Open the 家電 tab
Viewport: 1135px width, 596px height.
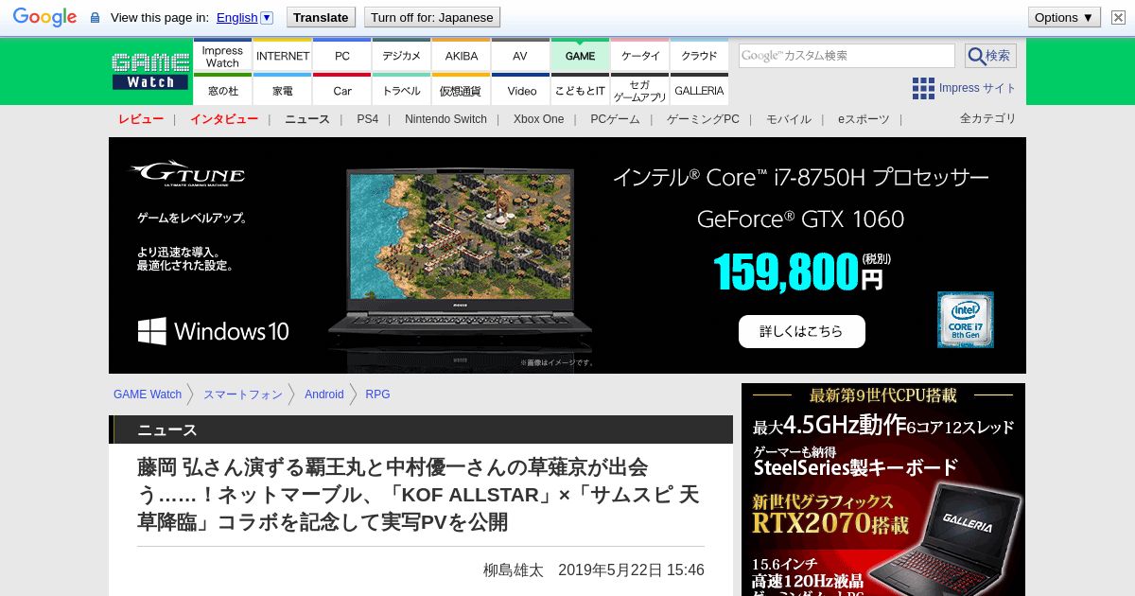pos(283,90)
